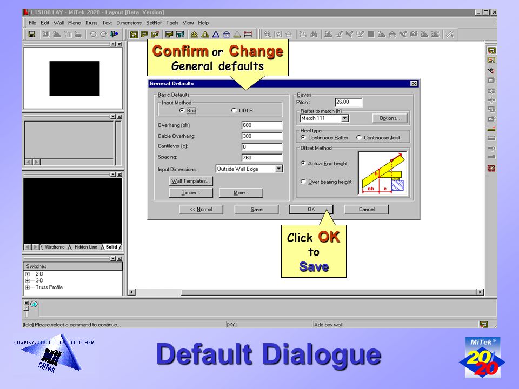Choose Continuous Joist heel type
519x389 pixels.
click(x=359, y=137)
